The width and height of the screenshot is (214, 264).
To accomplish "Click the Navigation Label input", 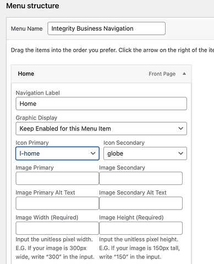I will click(x=101, y=103).
